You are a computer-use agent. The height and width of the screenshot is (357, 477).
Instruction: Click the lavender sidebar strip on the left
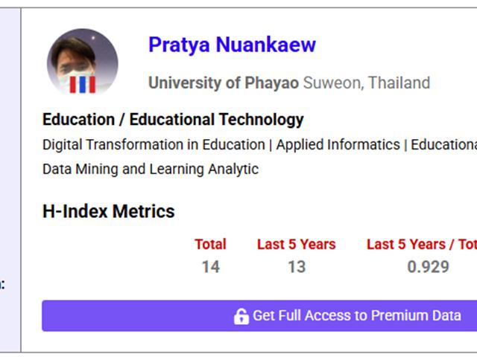pyautogui.click(x=10, y=180)
